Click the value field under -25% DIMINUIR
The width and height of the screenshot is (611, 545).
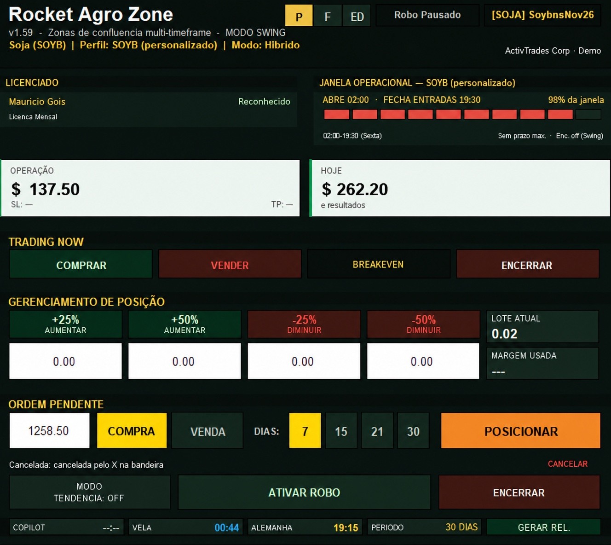tap(304, 361)
